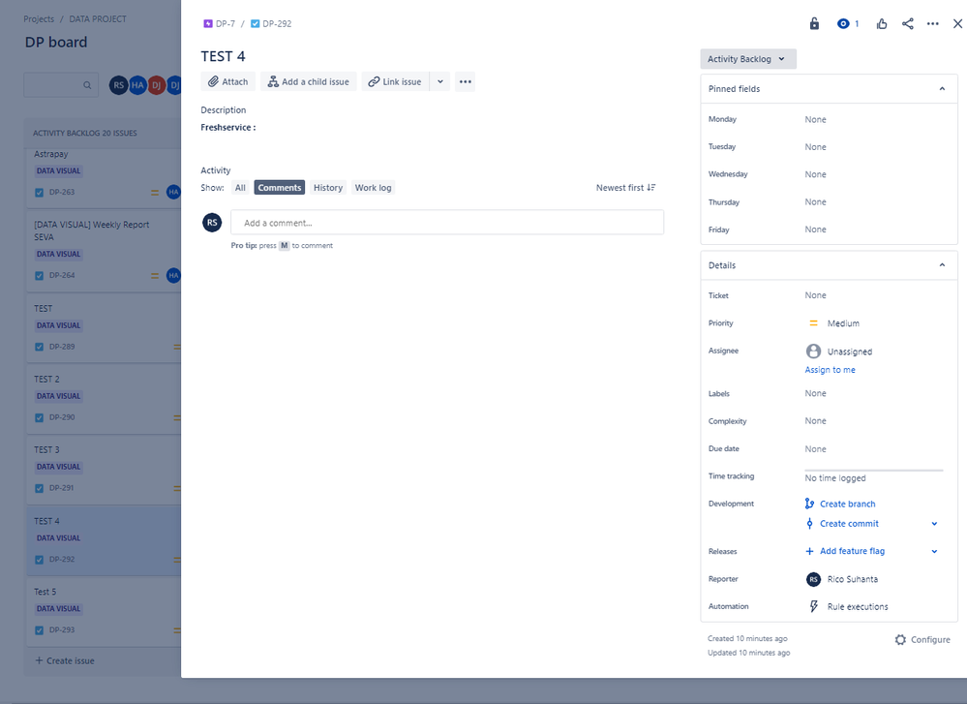The height and width of the screenshot is (704, 967).
Task: Edit the Due date field value
Action: [x=815, y=449]
